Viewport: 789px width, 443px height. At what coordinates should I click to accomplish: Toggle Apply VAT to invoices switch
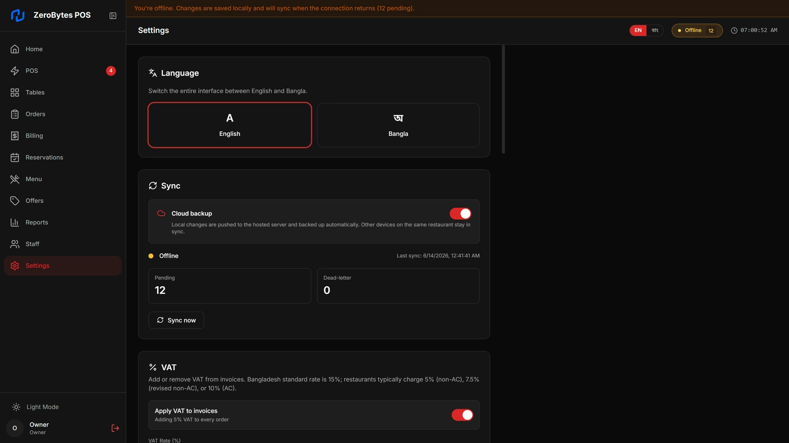[x=463, y=415]
